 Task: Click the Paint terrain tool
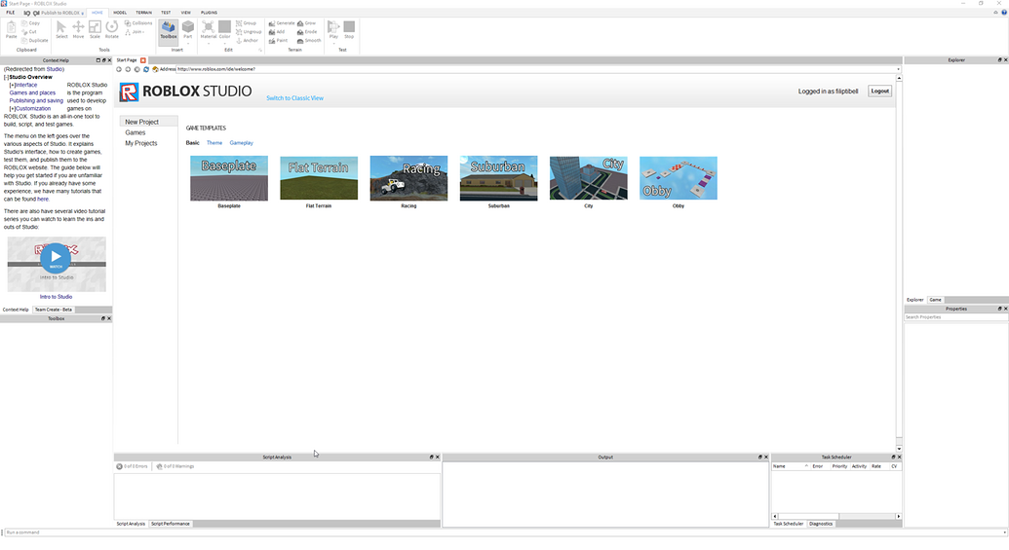coord(278,40)
